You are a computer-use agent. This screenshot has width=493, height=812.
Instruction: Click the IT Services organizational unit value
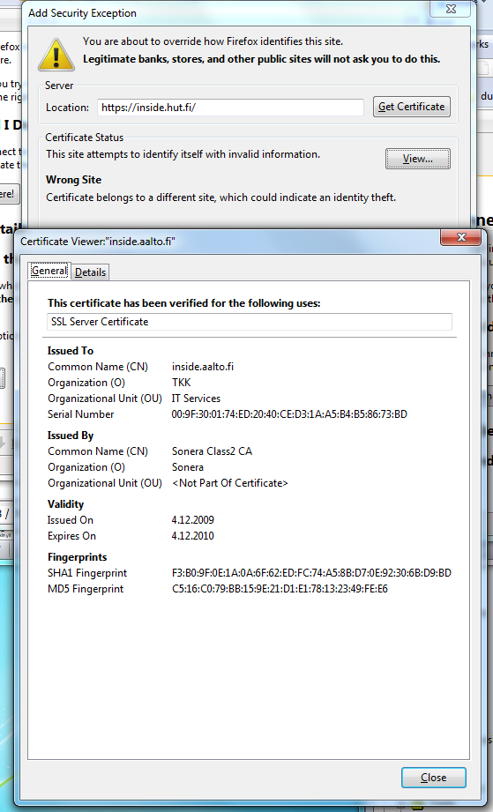point(197,399)
